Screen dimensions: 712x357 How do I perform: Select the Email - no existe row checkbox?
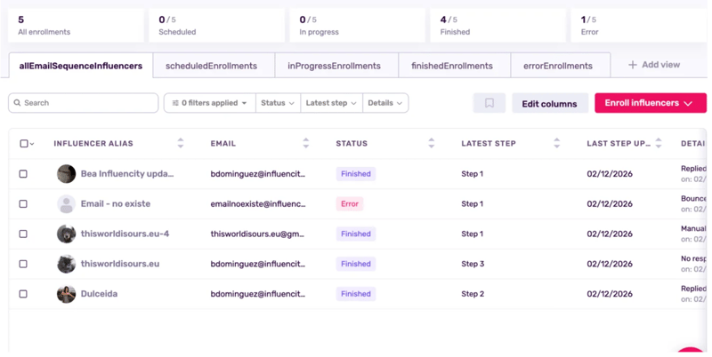point(23,204)
